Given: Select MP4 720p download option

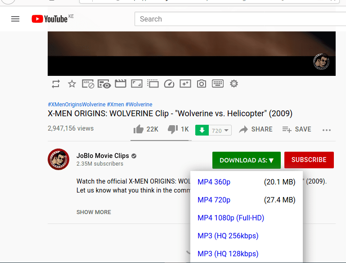Looking at the screenshot, I should click(x=214, y=200).
